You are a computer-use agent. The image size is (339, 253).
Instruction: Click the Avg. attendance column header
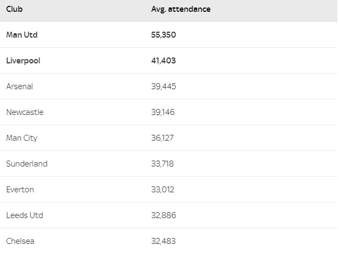coord(181,9)
